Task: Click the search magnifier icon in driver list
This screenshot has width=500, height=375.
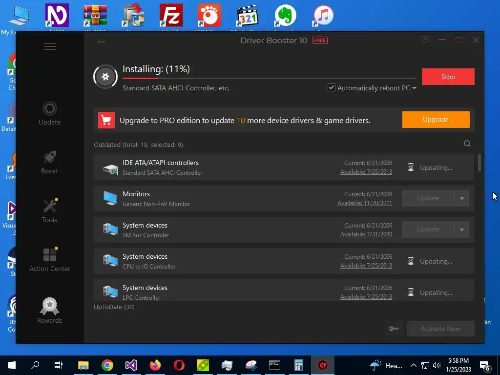Action: (467, 144)
